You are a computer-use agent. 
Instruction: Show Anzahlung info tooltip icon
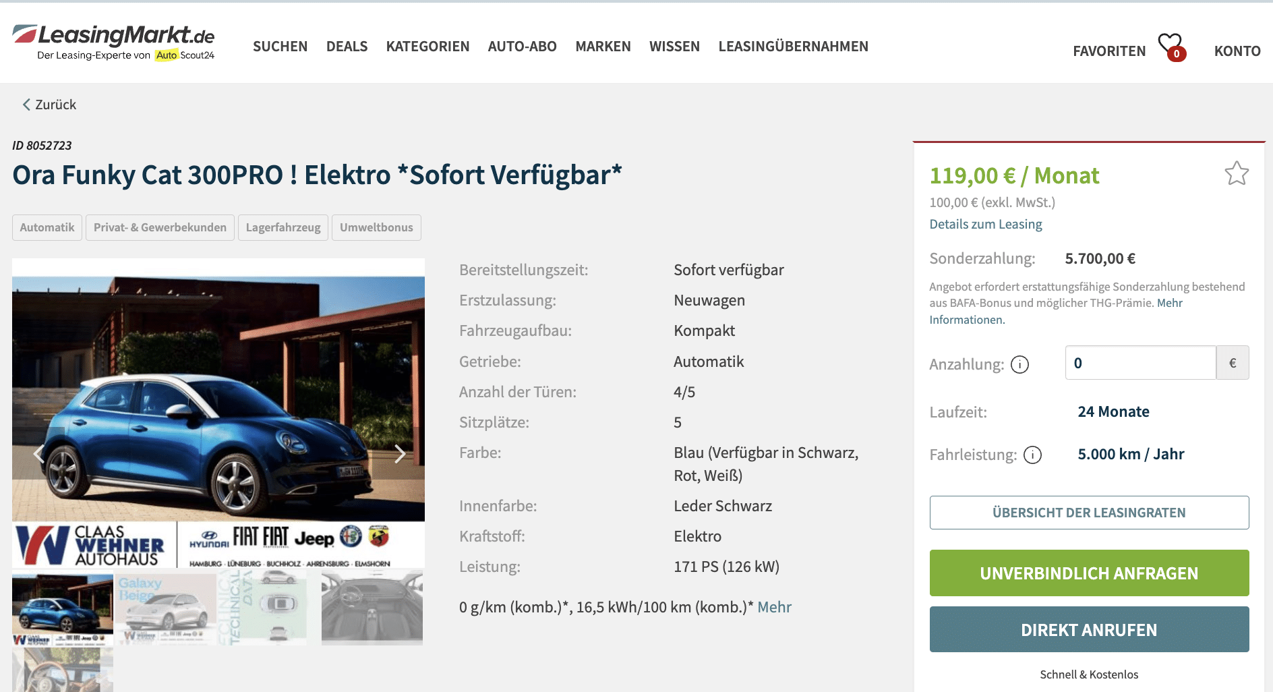[x=1019, y=364]
